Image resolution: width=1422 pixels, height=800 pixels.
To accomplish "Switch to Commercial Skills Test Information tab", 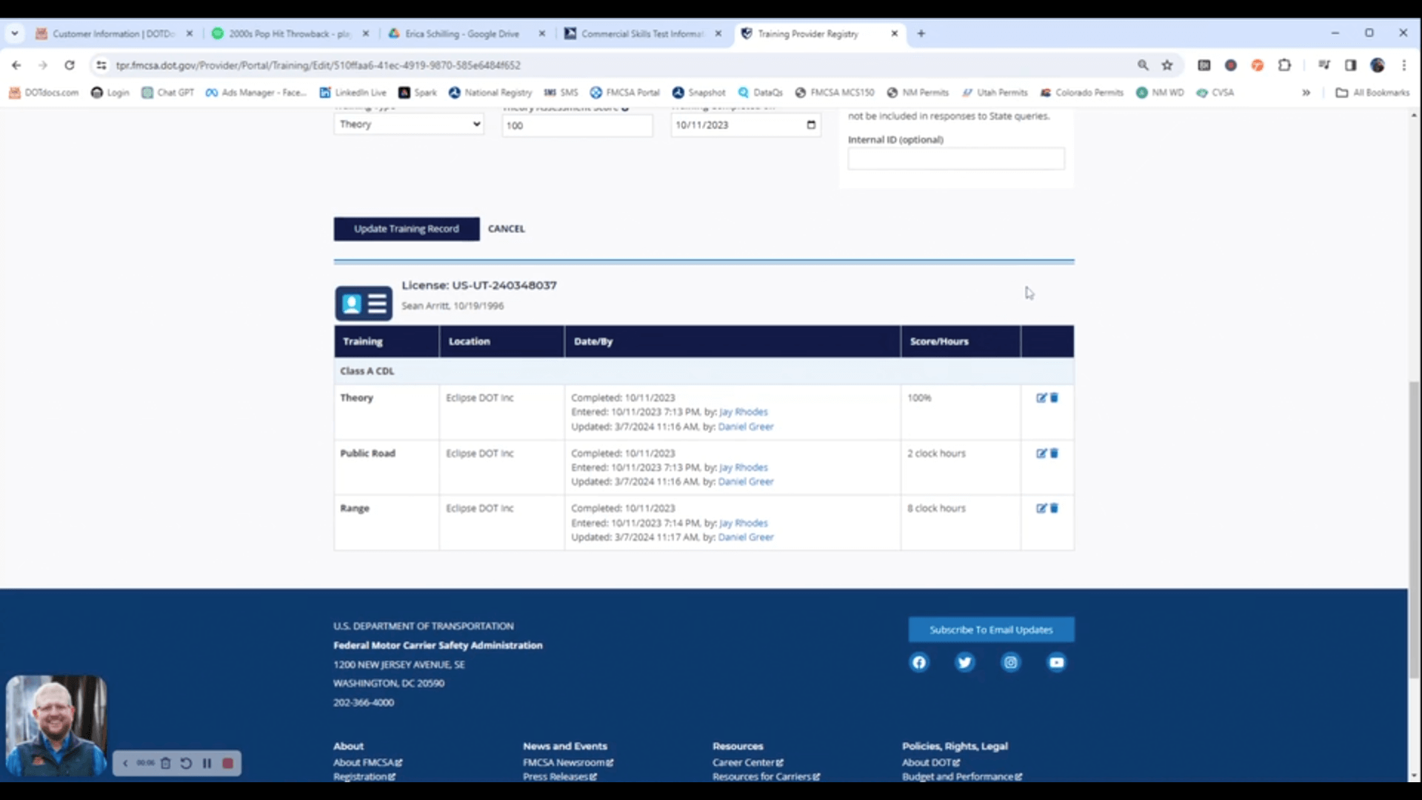I will tap(642, 33).
